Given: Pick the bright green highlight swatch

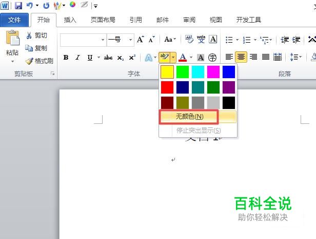Looking at the screenshot, I should [x=183, y=72].
